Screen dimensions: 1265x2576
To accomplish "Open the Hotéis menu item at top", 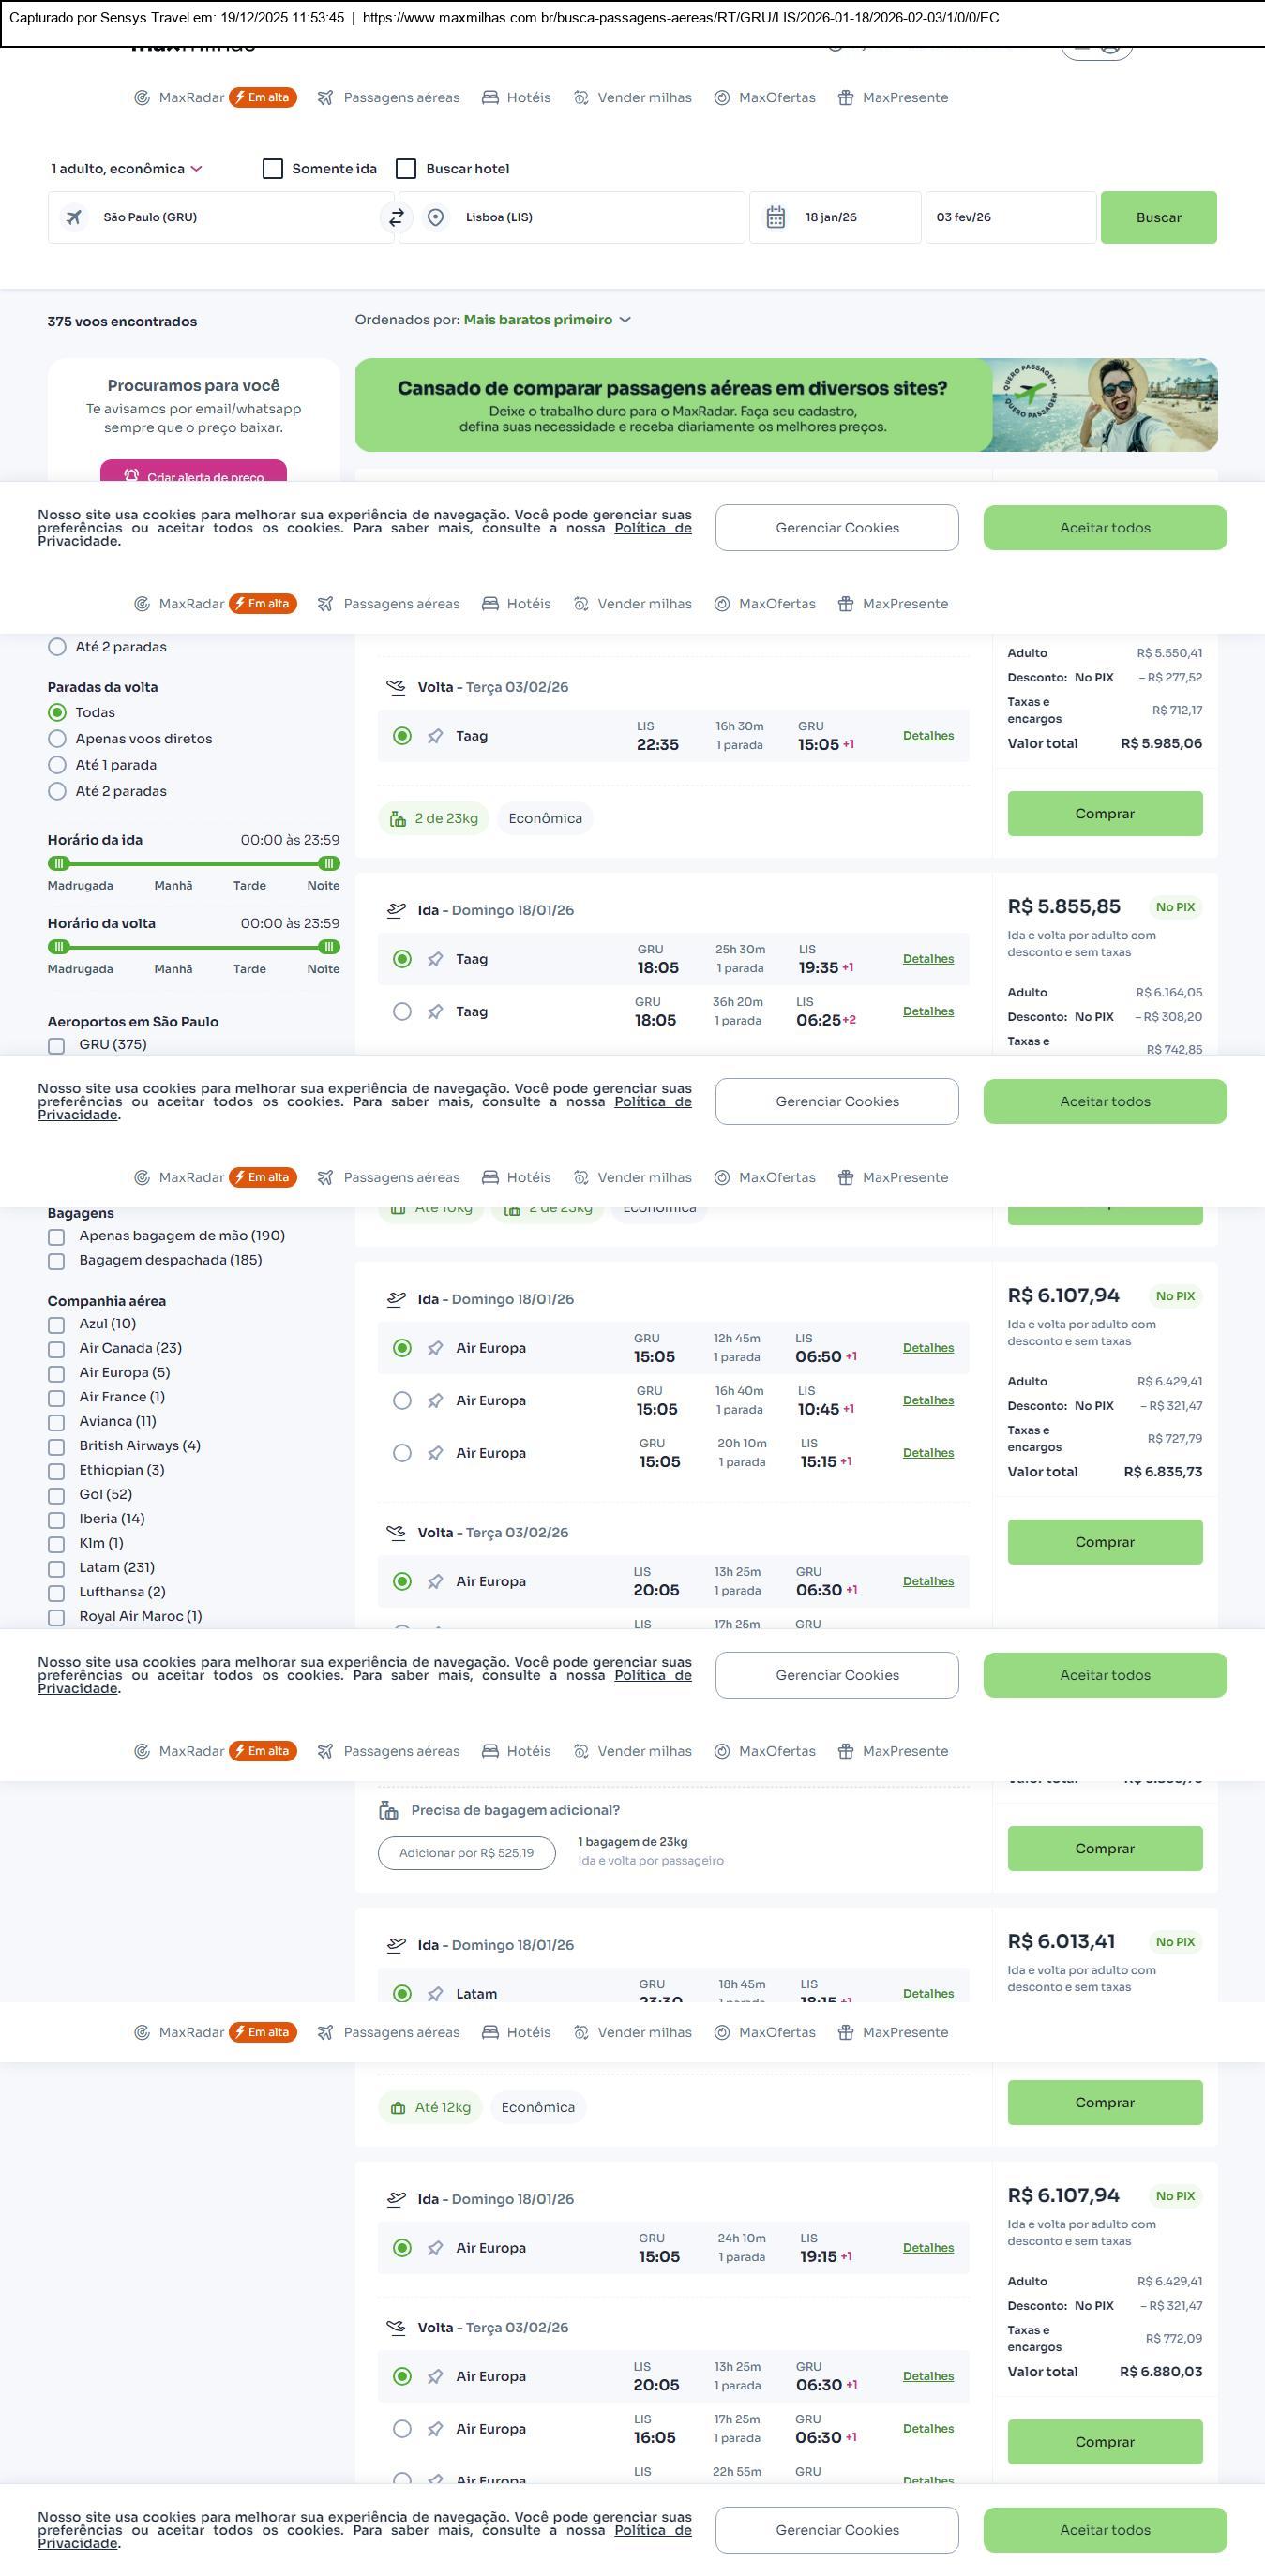I will [x=517, y=98].
